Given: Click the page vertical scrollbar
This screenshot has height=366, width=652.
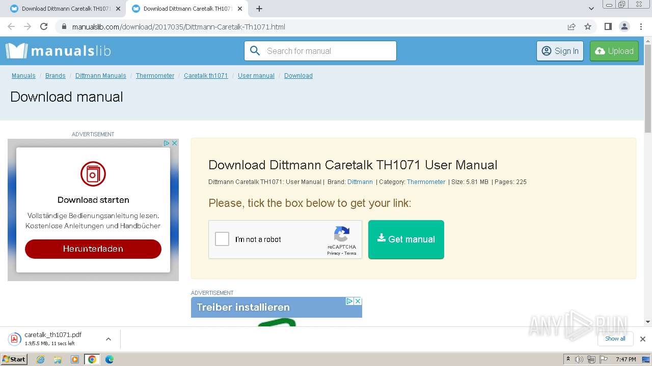Looking at the screenshot, I should [648, 89].
